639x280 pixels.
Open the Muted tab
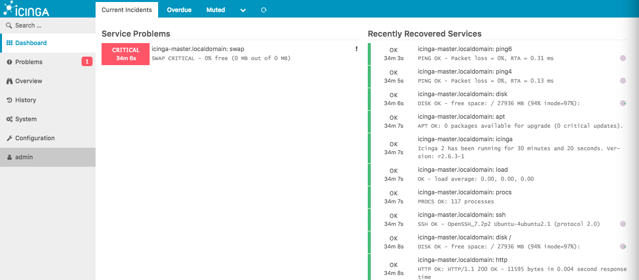coord(216,10)
